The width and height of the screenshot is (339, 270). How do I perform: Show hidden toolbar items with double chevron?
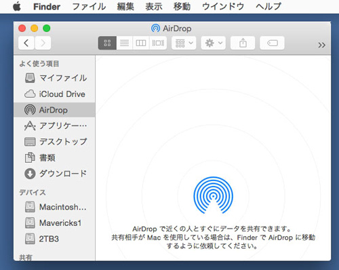321,45
